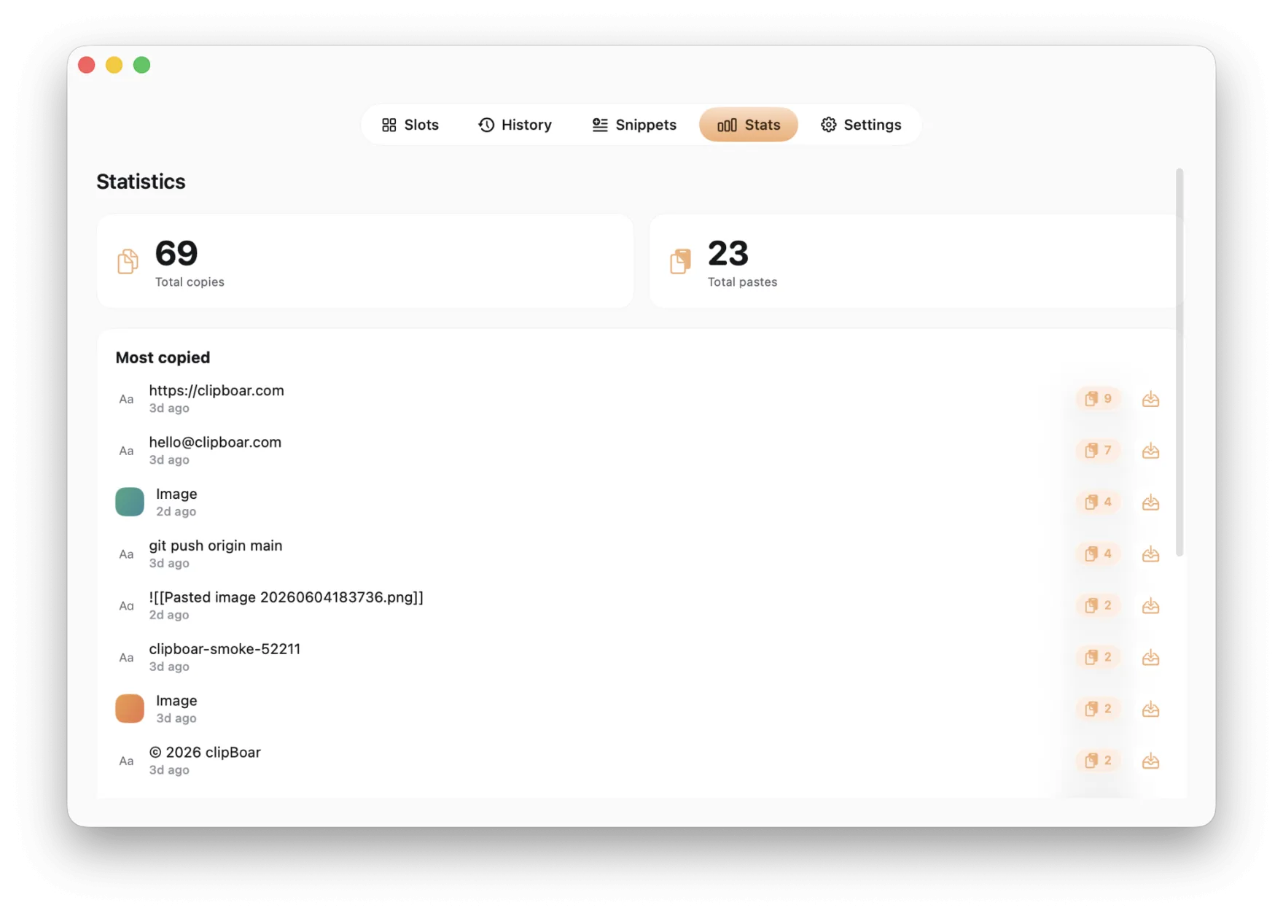Image resolution: width=1283 pixels, height=916 pixels.
Task: Click the copy count badge on teal Image row
Action: 1098,502
